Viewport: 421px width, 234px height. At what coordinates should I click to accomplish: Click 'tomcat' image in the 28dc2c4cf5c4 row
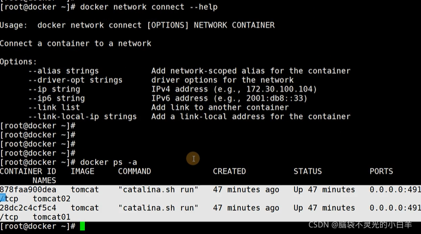click(x=85, y=208)
